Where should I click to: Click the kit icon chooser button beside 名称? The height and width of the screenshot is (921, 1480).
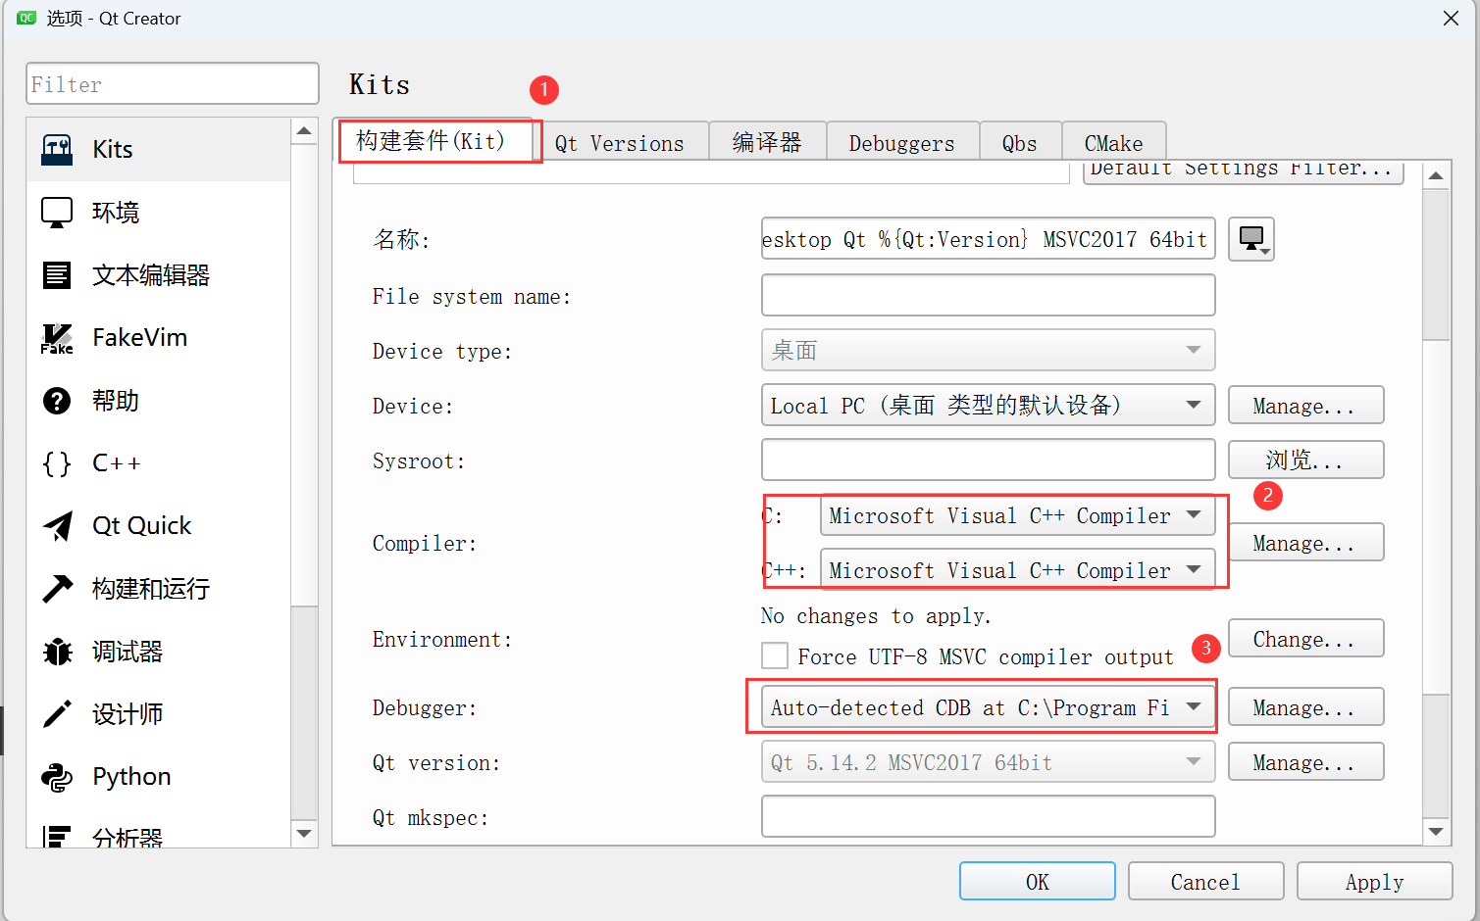click(1251, 239)
